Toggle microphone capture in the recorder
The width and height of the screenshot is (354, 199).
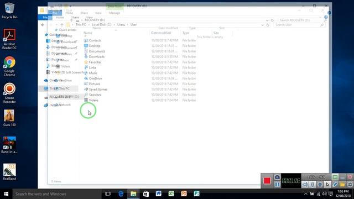coord(313,185)
